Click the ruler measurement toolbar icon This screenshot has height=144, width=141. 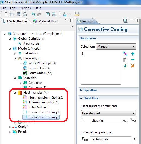coord(77,14)
